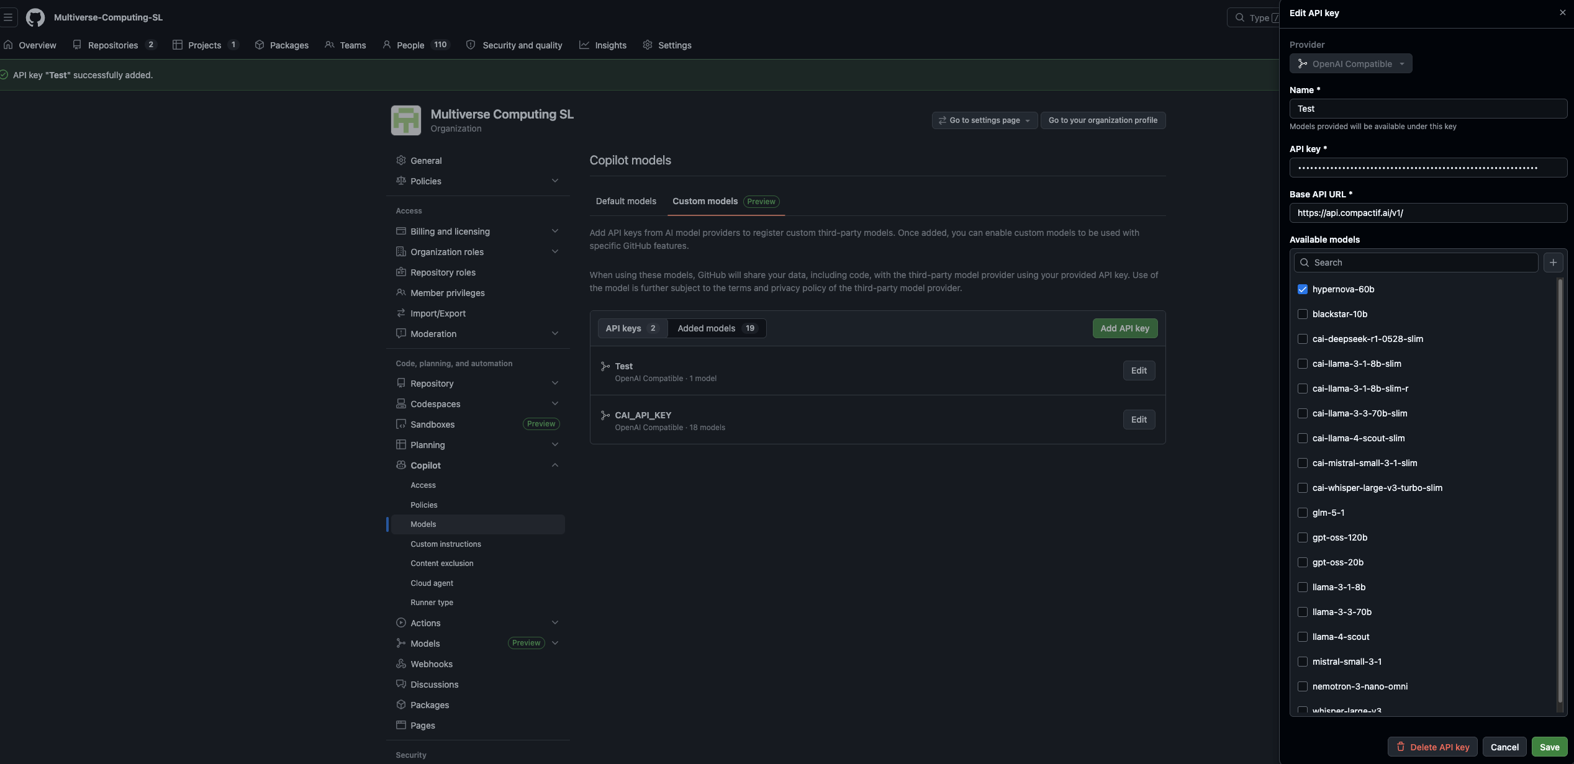Screen dimensions: 1574x764
Task: Edit the CAI_API_KEY entry
Action: (x=1139, y=420)
